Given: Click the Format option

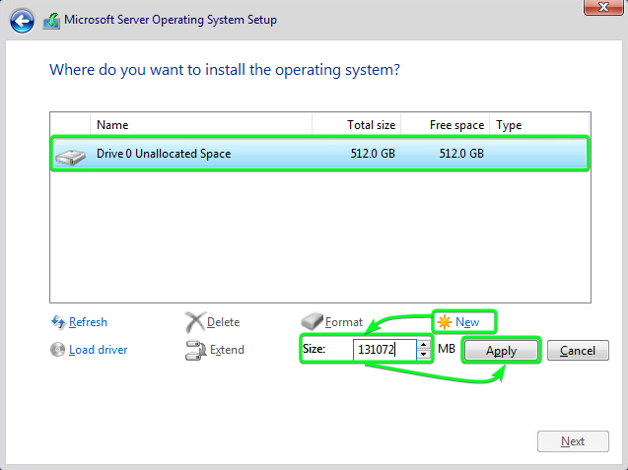Looking at the screenshot, I should point(344,322).
